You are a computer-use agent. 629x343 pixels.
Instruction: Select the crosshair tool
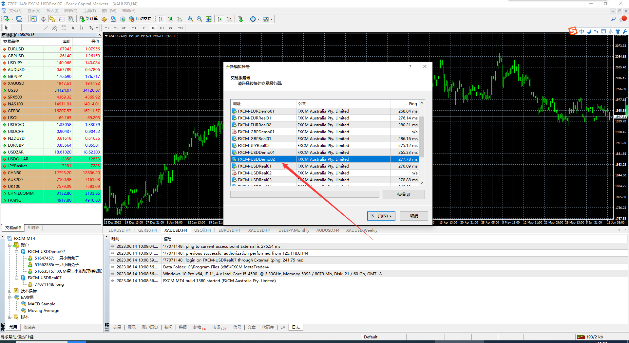(x=16, y=28)
